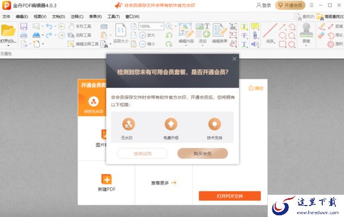Click the hamburger menu icon in title bar
344x217 pixels.
pos(311,5)
